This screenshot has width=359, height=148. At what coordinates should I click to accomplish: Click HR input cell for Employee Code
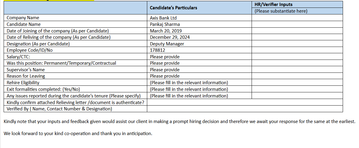[297, 50]
